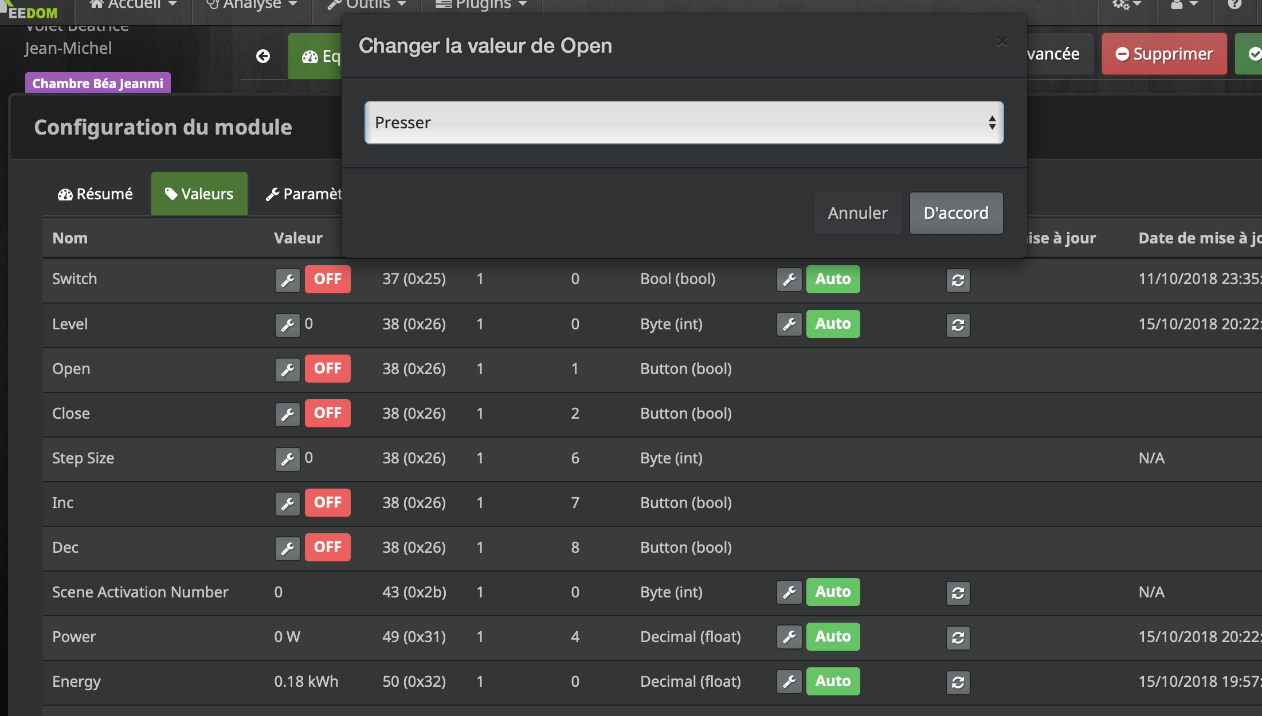Image resolution: width=1262 pixels, height=716 pixels.
Task: Edit polling wrench for Power row
Action: pyautogui.click(x=789, y=637)
